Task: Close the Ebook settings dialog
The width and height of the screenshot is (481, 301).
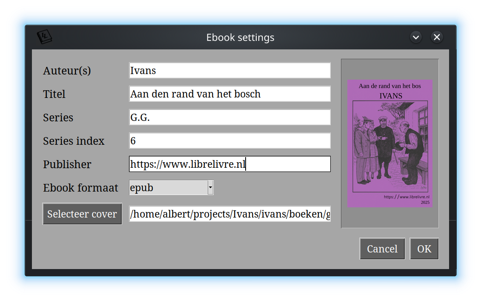Action: 437,37
